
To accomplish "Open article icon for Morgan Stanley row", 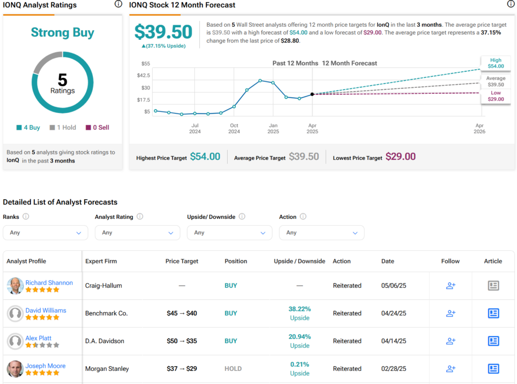I will 493,369.
